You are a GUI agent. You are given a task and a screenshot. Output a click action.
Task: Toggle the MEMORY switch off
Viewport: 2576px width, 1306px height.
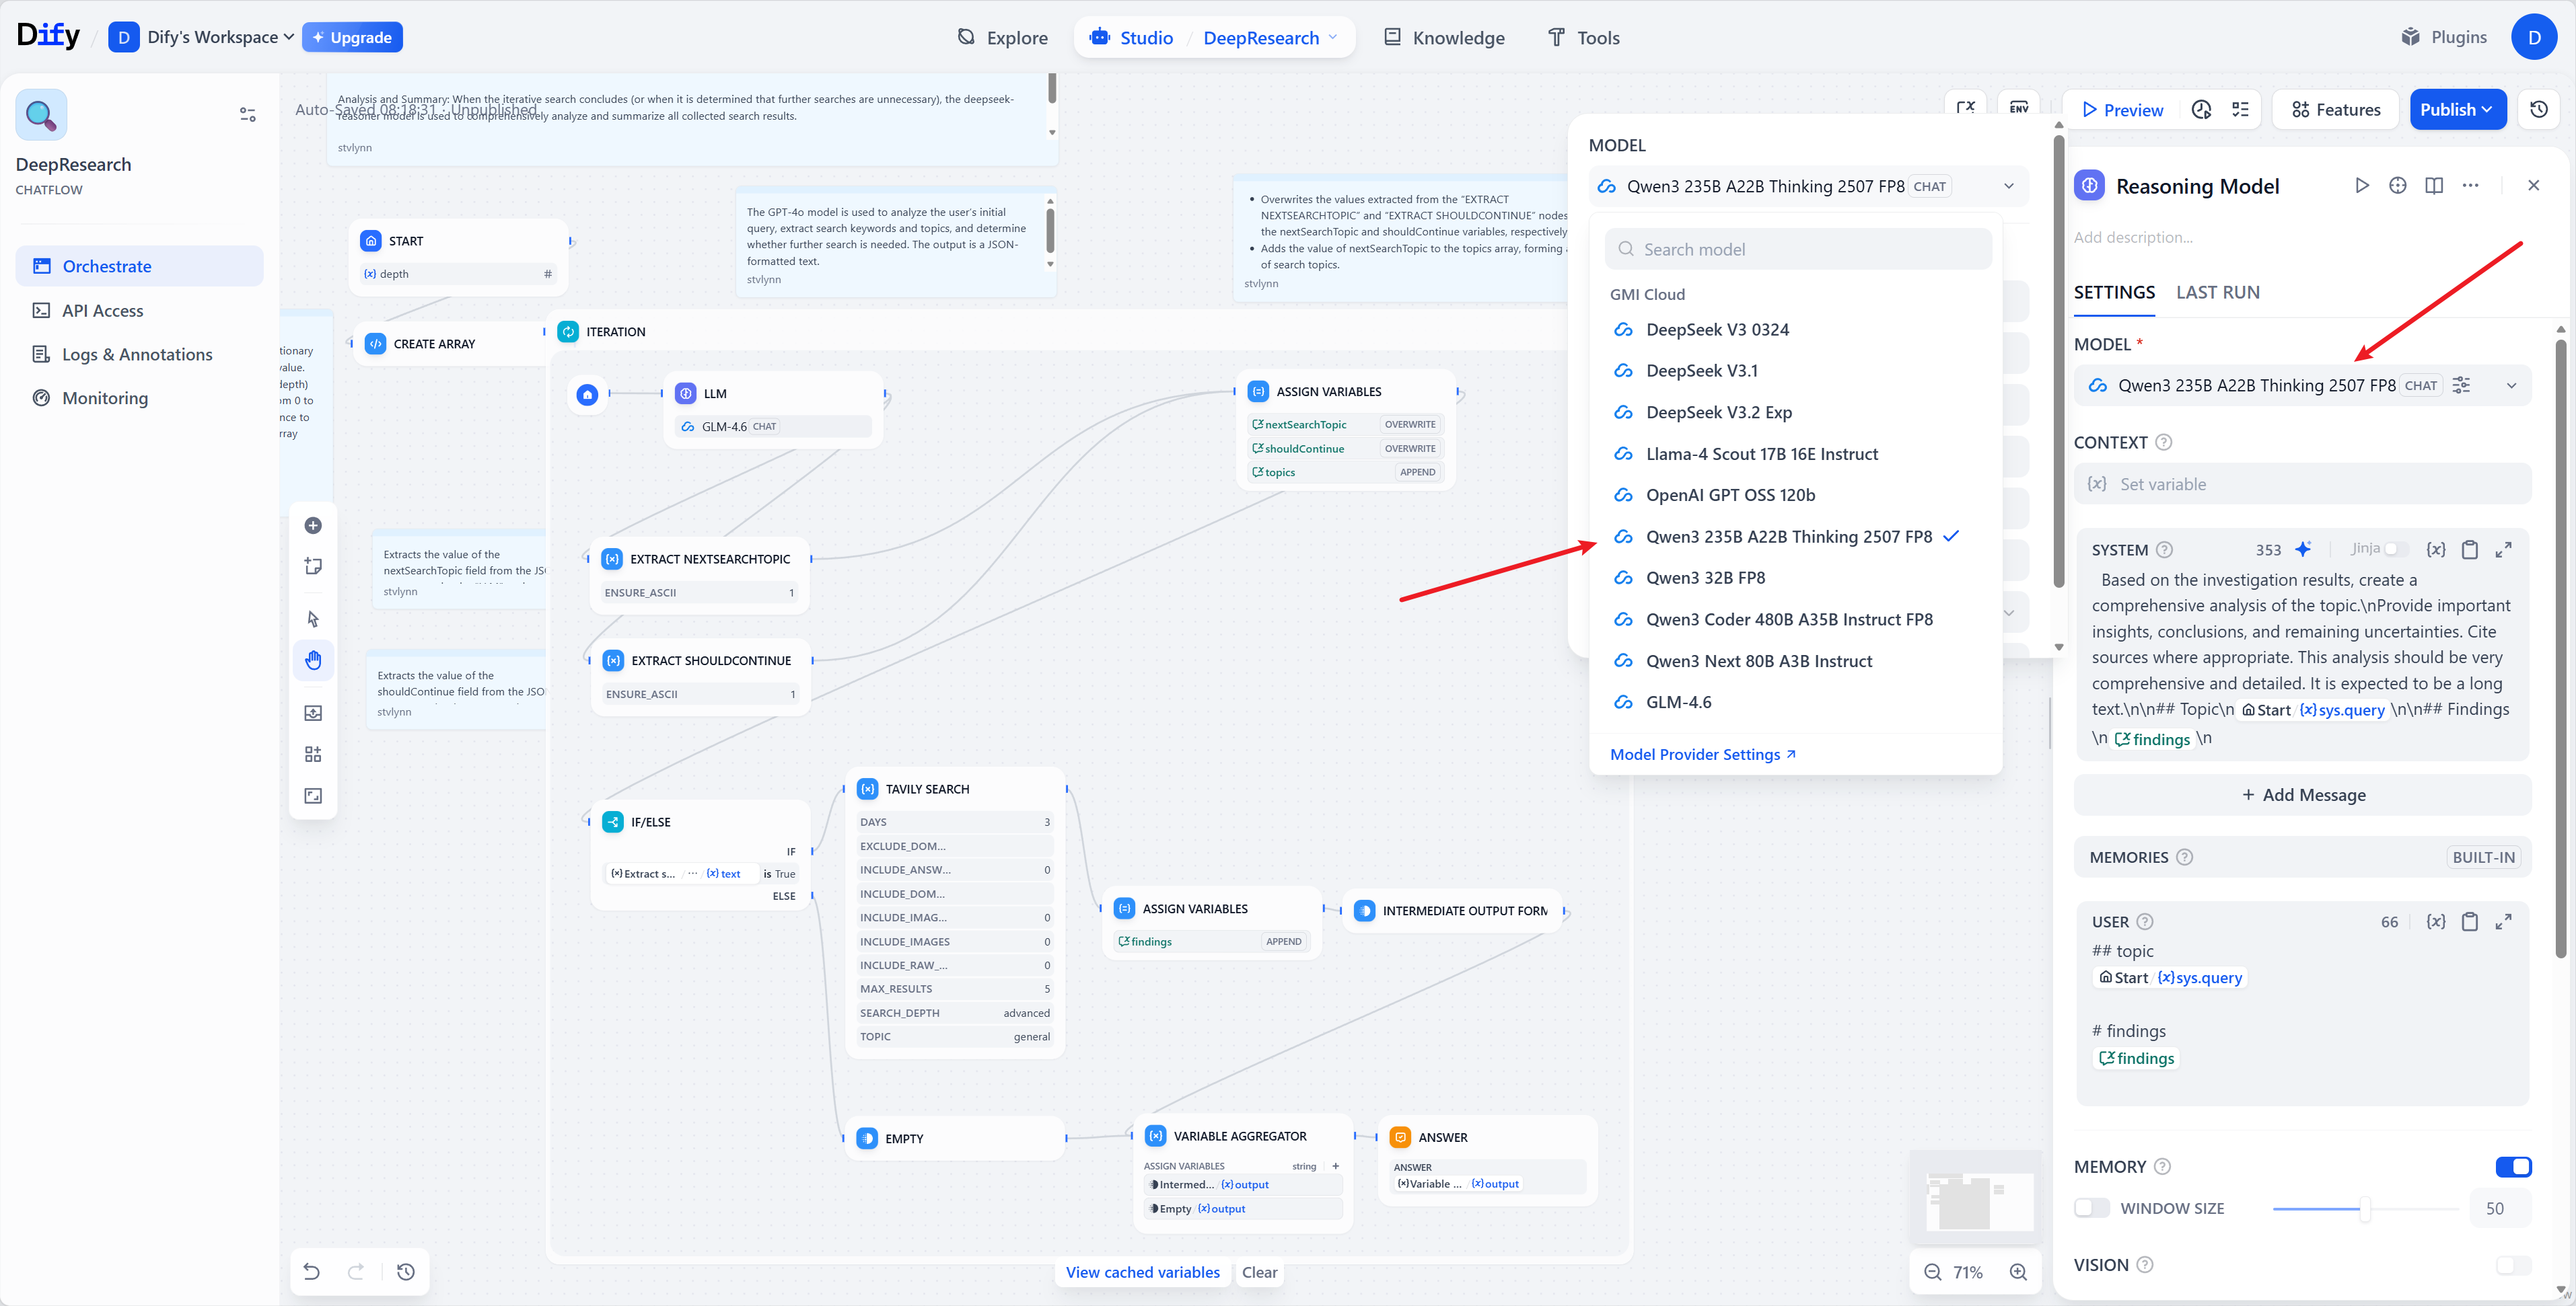[x=2513, y=1166]
